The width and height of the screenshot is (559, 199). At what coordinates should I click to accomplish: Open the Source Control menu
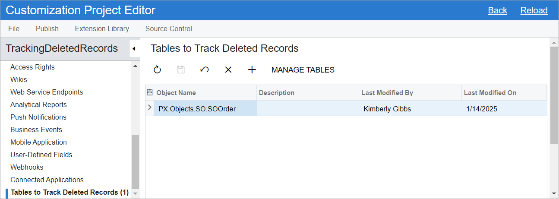(169, 28)
